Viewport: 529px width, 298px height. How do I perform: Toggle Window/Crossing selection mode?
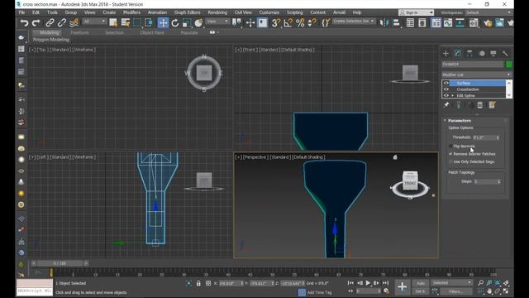pyautogui.click(x=149, y=23)
